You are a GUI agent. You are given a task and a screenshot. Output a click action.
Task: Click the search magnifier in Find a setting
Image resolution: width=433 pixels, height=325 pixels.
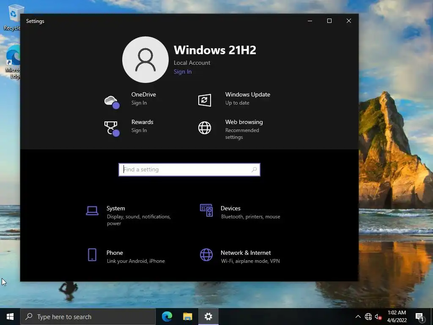click(x=254, y=169)
